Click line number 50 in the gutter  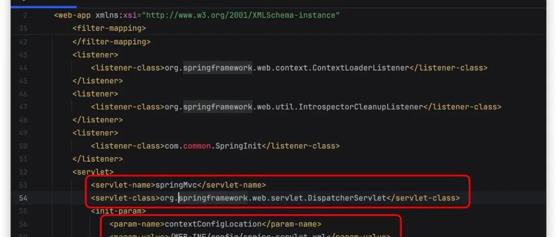[23, 146]
